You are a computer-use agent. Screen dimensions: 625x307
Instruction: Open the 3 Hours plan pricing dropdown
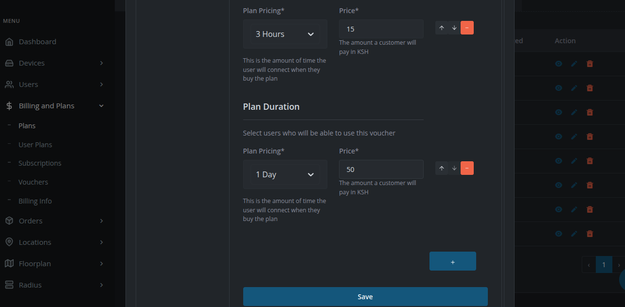pyautogui.click(x=285, y=34)
